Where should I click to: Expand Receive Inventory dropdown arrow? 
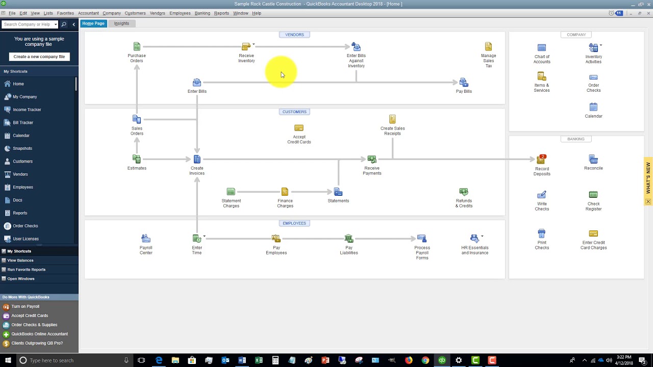pos(254,44)
